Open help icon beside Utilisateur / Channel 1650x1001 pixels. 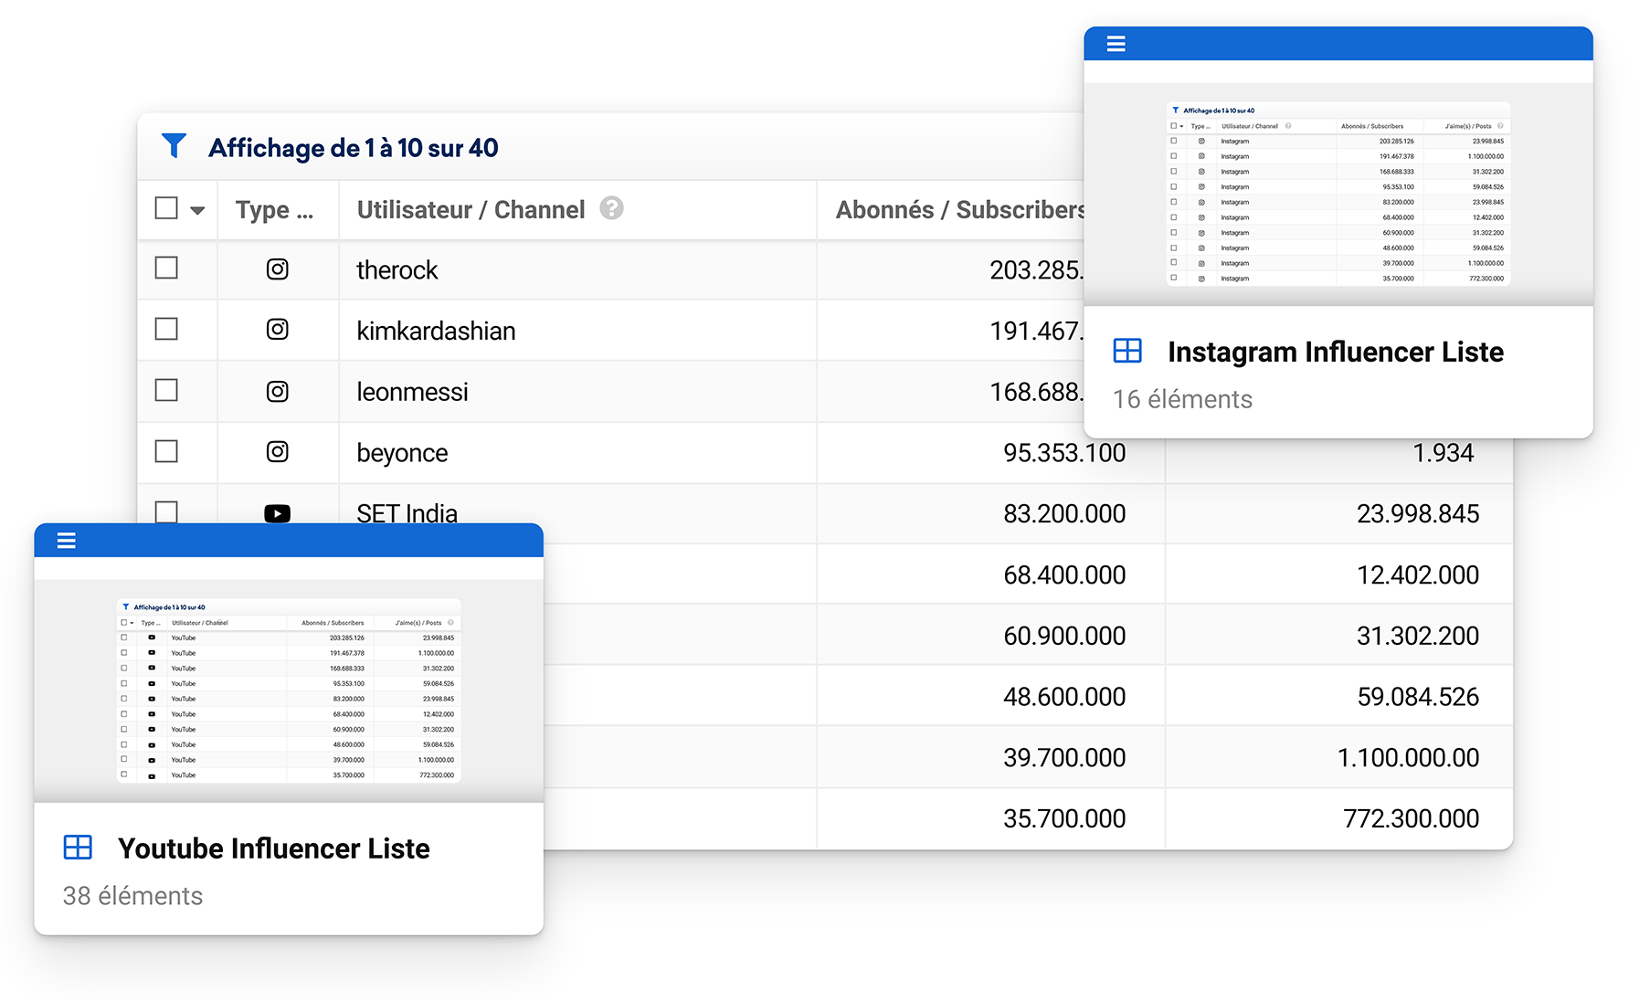(611, 208)
